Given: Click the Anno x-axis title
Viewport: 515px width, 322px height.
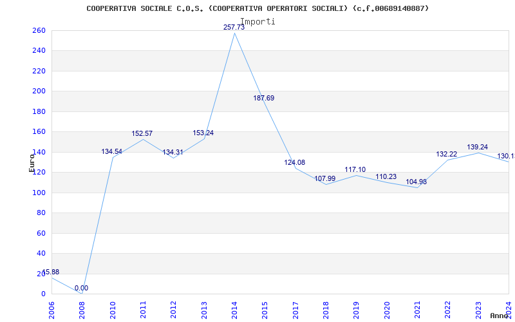Looking at the screenshot, I should (500, 316).
